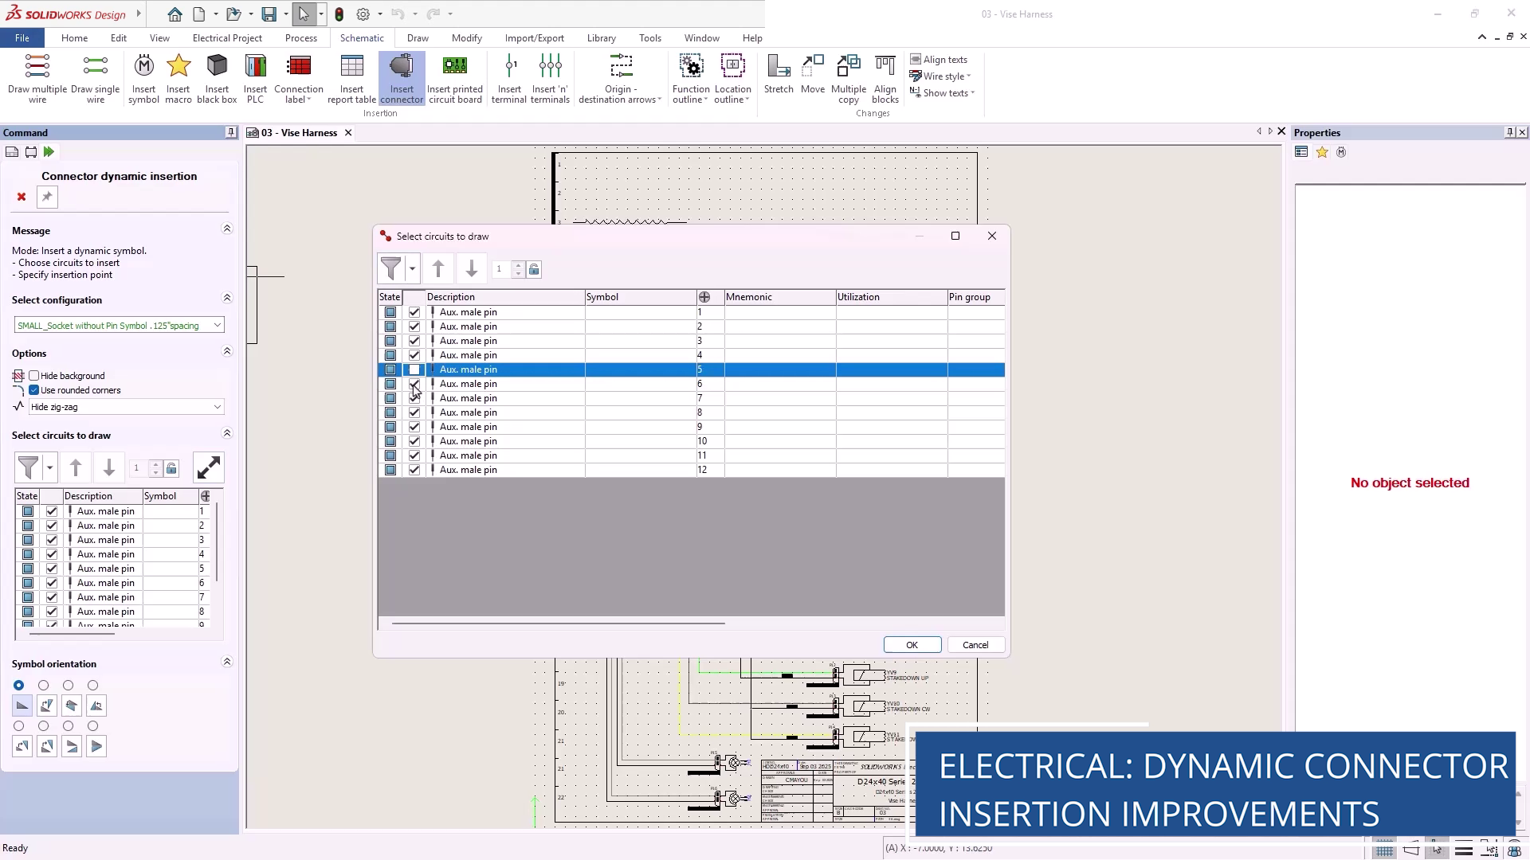Click move down arrow in dialog
Image resolution: width=1530 pixels, height=860 pixels.
coord(472,269)
